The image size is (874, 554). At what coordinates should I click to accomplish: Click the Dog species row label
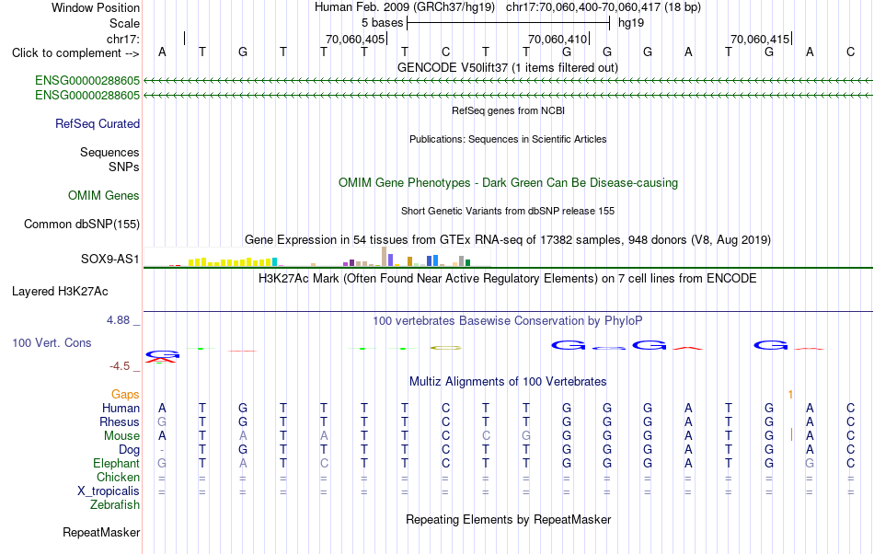(x=129, y=450)
